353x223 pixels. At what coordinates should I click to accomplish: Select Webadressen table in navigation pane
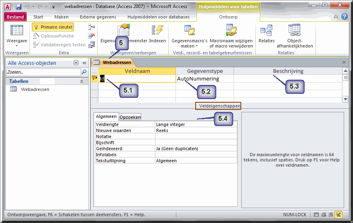(35, 89)
